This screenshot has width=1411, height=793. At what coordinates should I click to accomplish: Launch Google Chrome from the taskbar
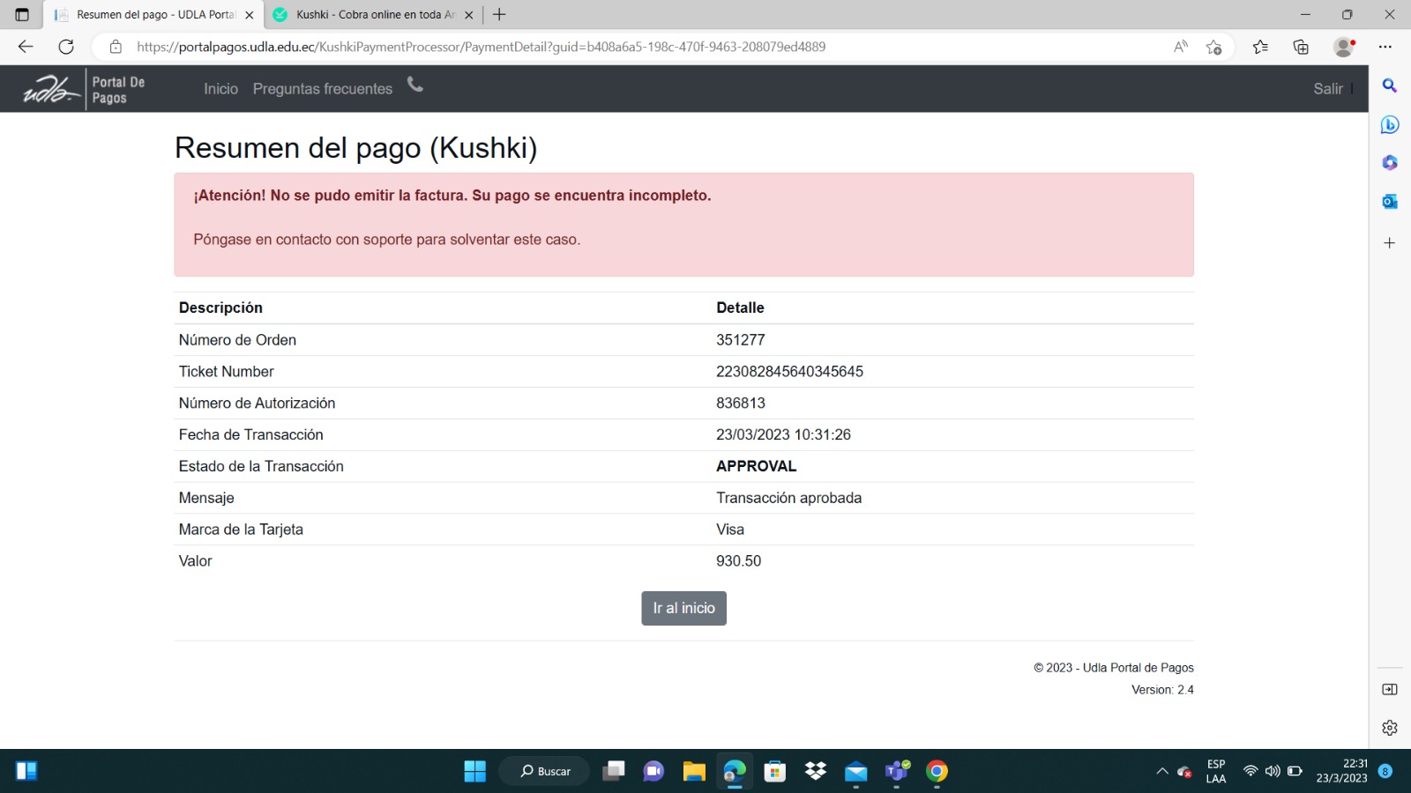coord(937,771)
